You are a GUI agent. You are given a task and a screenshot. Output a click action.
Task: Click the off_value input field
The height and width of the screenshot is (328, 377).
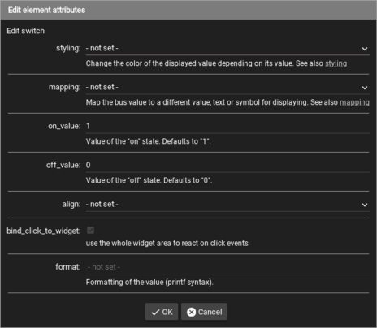click(x=227, y=166)
